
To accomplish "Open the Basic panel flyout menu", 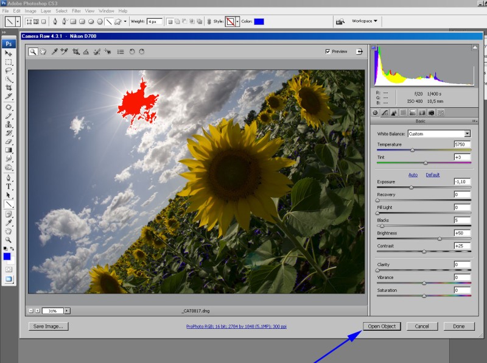I will pos(475,121).
